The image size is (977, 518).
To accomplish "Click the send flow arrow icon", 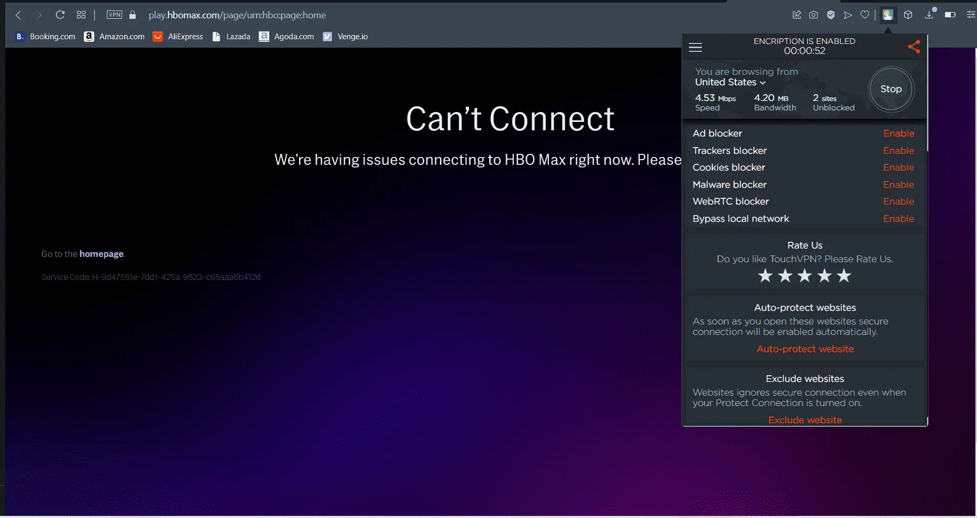I will click(848, 15).
